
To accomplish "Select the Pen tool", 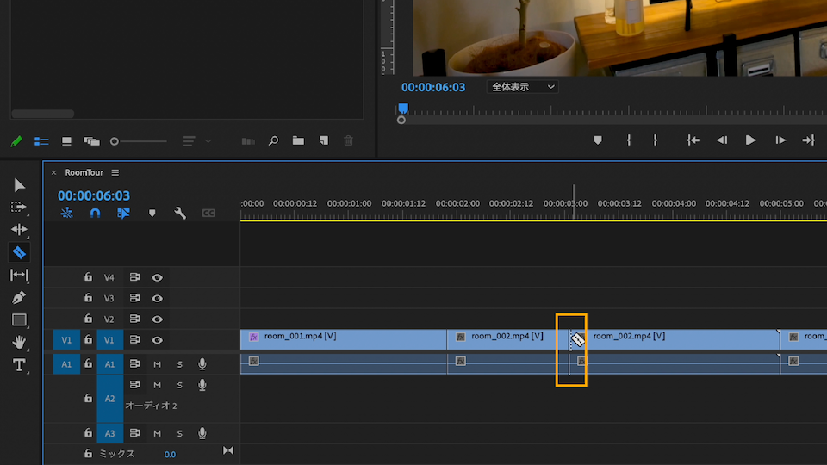I will click(19, 297).
